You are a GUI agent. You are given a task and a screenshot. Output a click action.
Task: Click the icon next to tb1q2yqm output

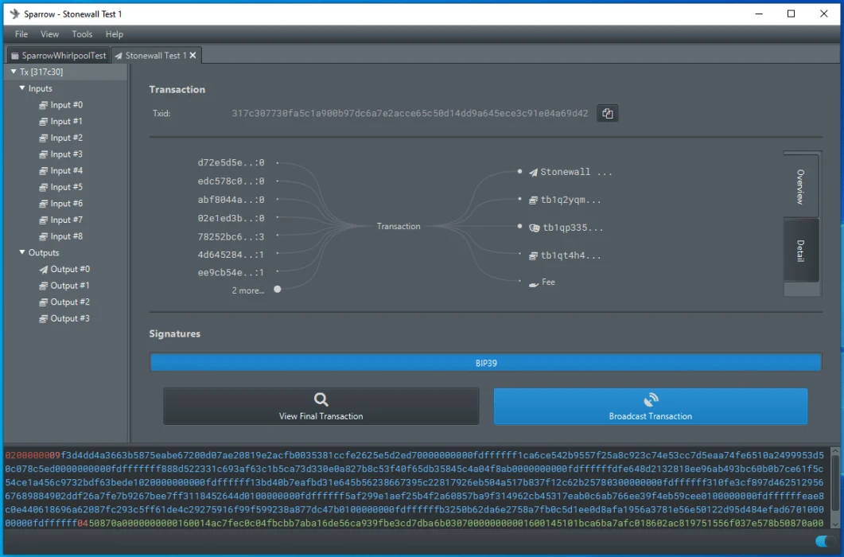click(x=533, y=200)
